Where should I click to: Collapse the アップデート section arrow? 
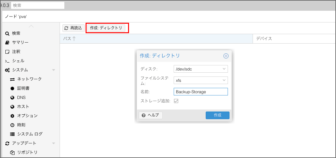pyautogui.click(x=54, y=143)
